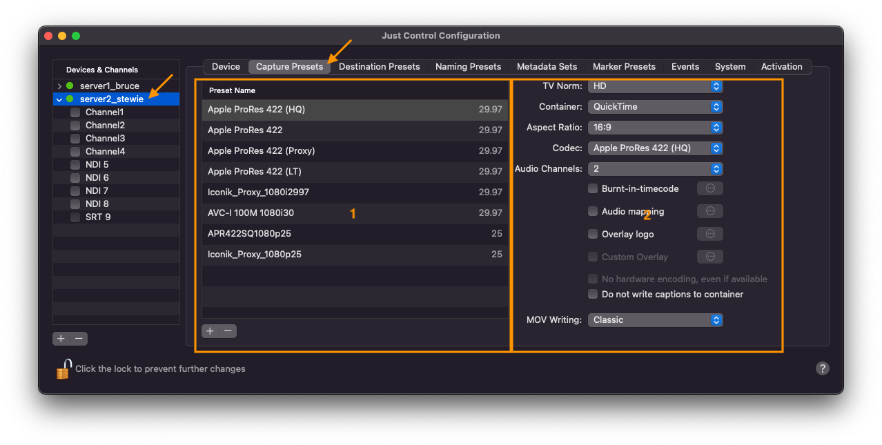Screen dimensions: 882x445
Task: Switch to the Events tab
Action: [x=685, y=67]
